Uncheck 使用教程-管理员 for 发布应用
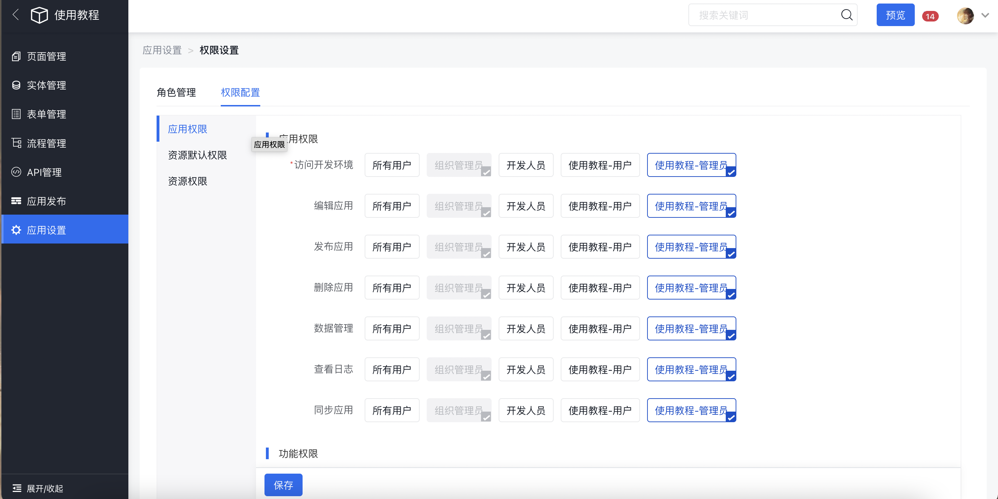998x499 pixels. pyautogui.click(x=691, y=247)
